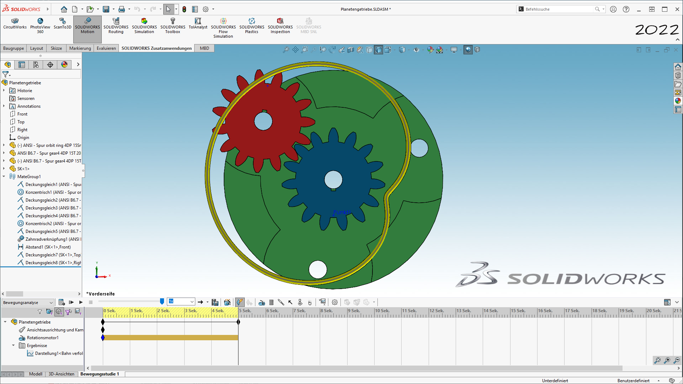683x384 pixels.
Task: Open PropertyManager tab
Action: [x=22, y=65]
